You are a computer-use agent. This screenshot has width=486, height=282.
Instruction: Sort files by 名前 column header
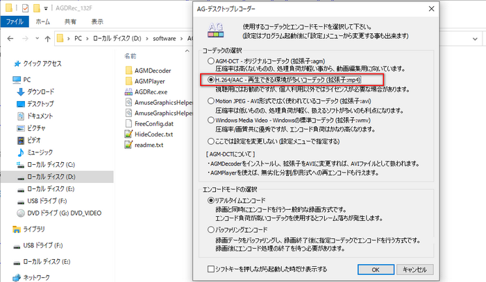coord(131,56)
